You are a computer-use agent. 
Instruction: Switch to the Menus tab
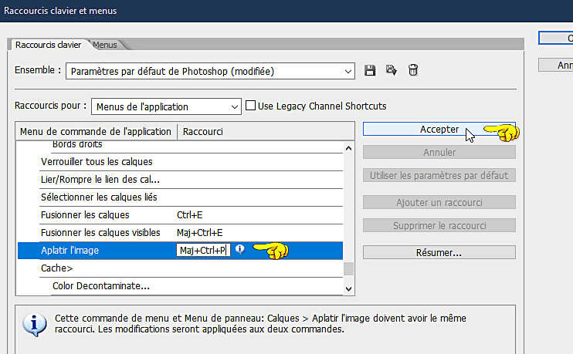(105, 45)
